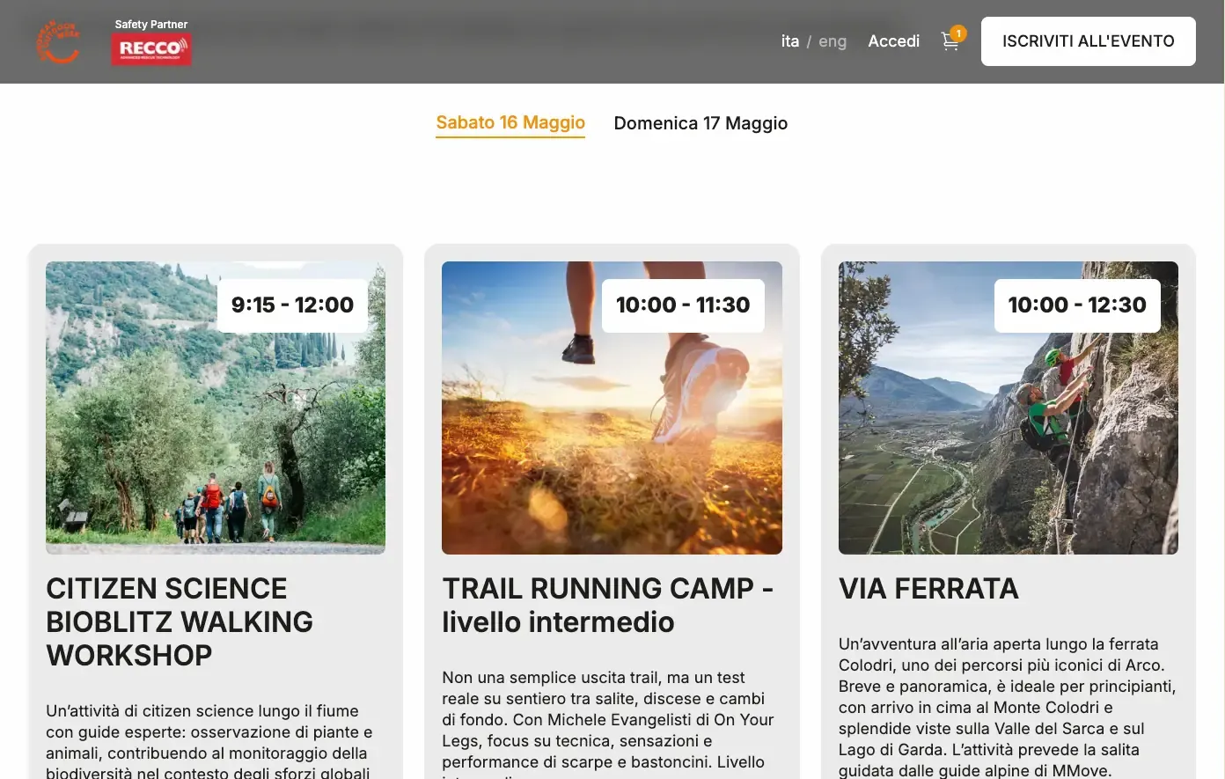
Task: Click the Accedi login link
Action: [893, 41]
